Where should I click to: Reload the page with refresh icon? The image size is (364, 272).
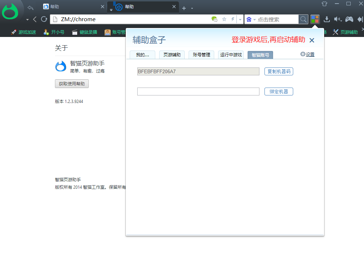click(44, 19)
